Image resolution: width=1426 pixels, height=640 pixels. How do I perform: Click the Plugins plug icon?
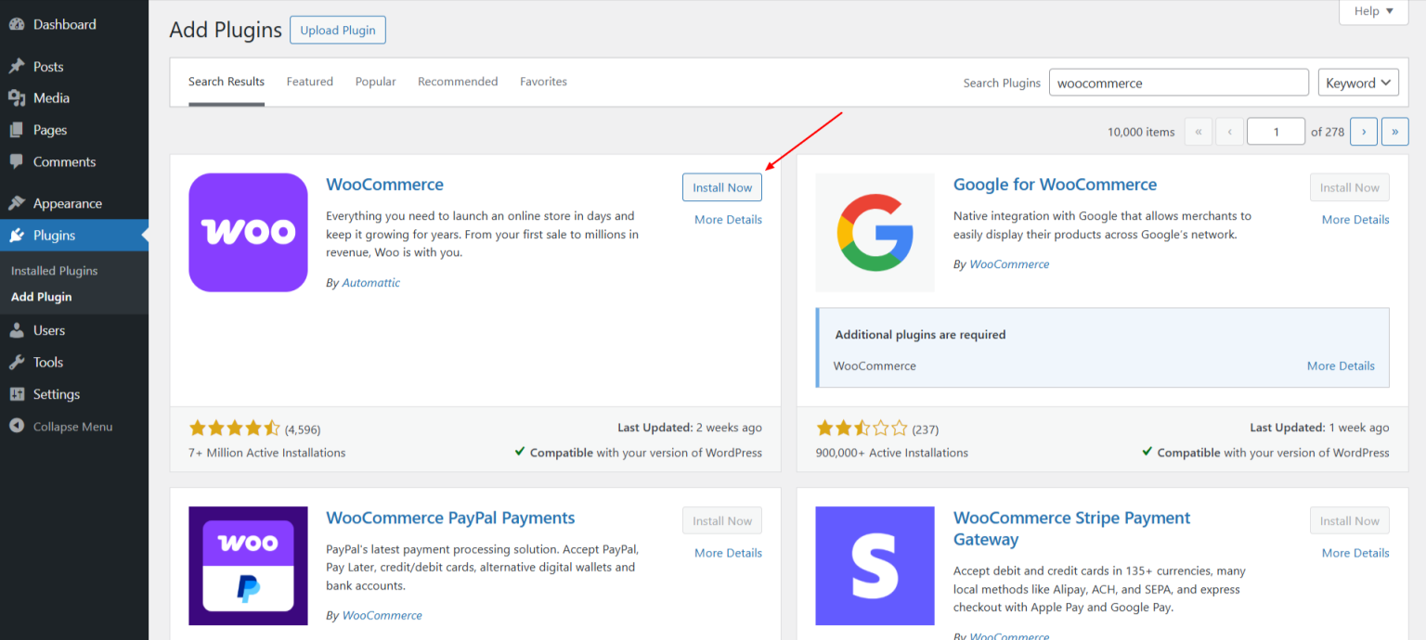[x=19, y=235]
